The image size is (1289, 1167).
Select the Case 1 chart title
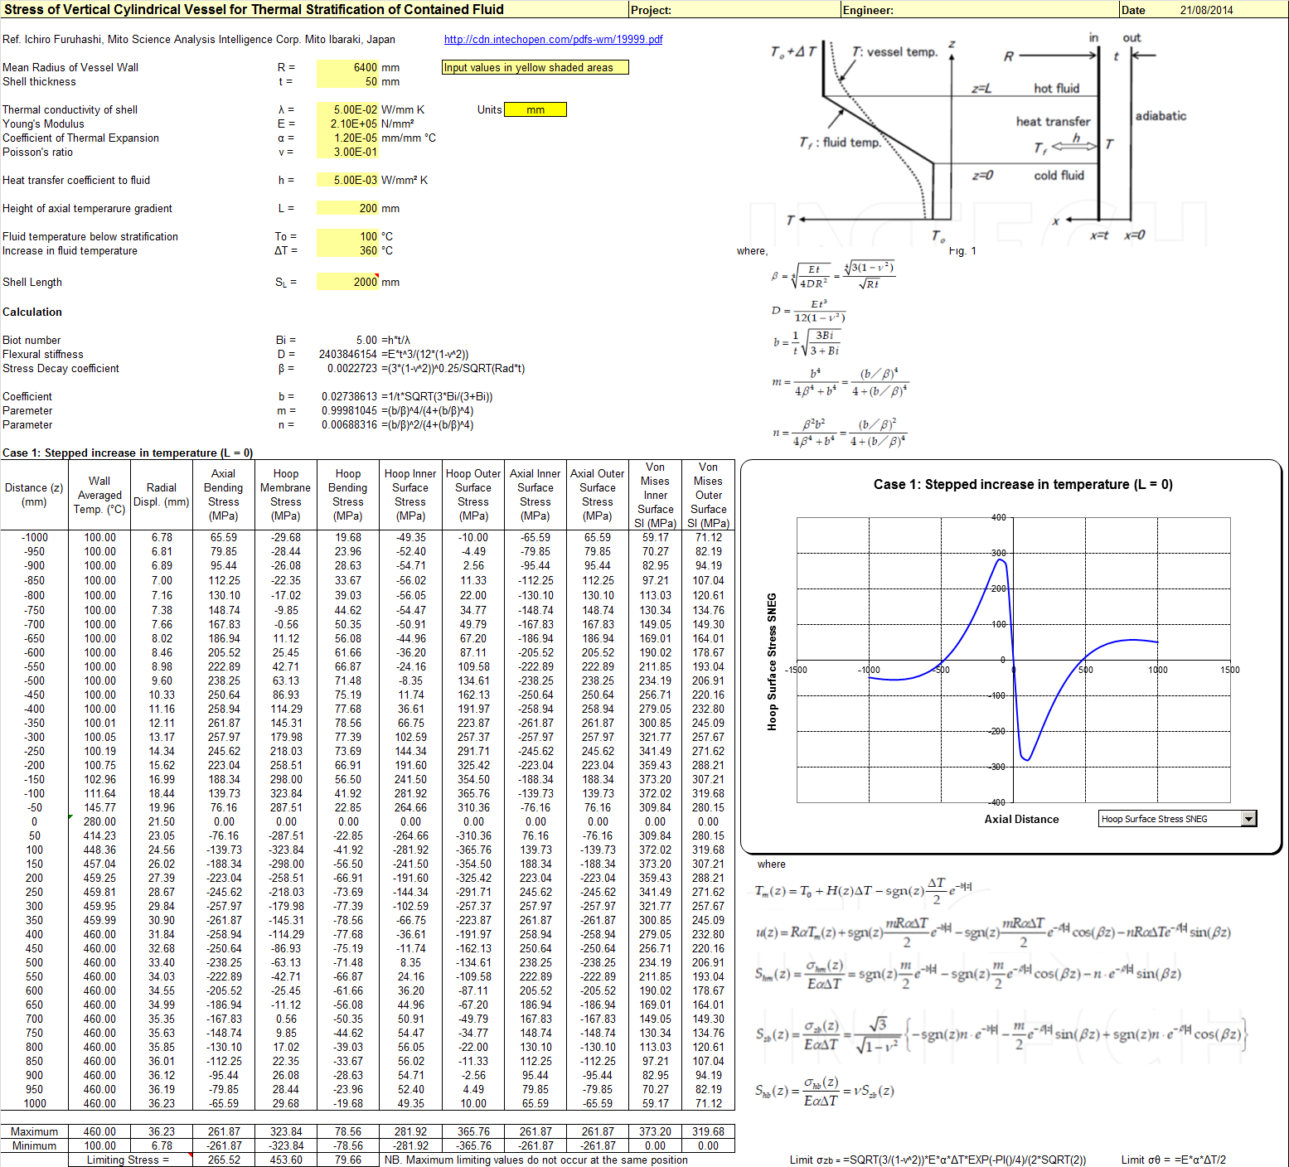[x=1023, y=484]
